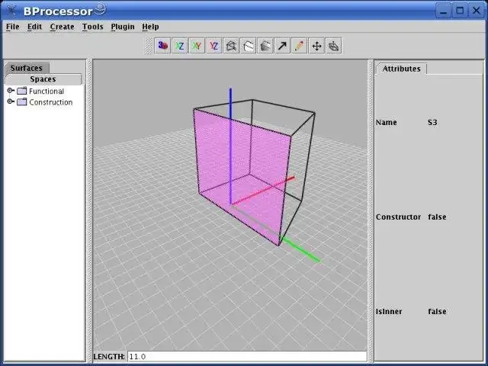Select the YZ plane view
Screen dimensions: 488x366
(x=213, y=46)
